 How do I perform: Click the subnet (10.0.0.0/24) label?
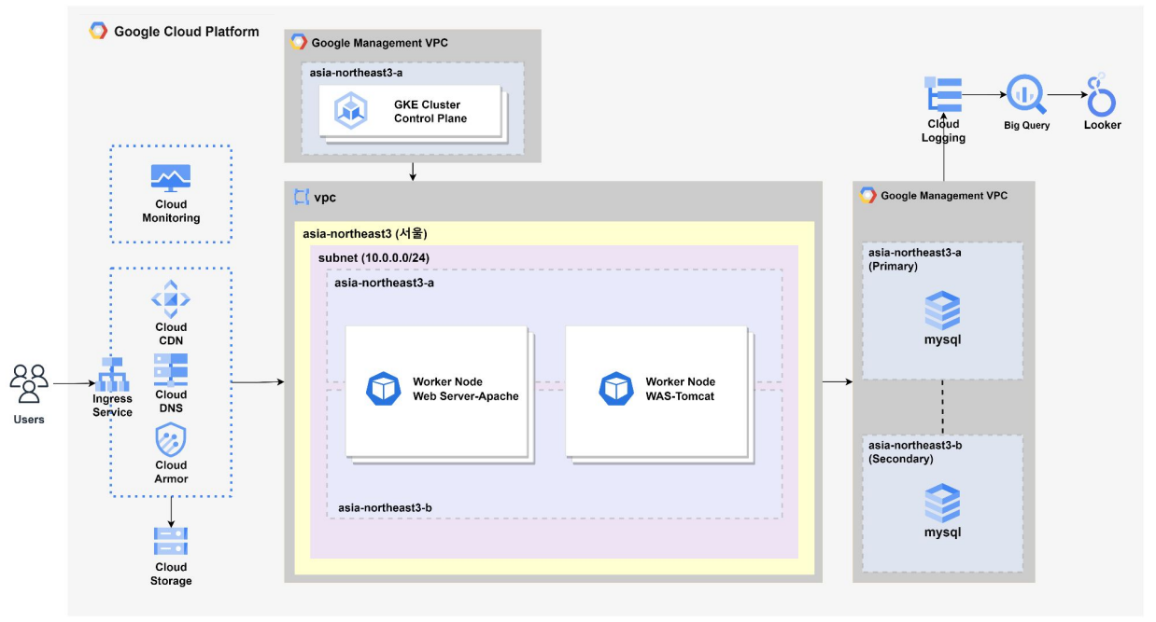(367, 256)
